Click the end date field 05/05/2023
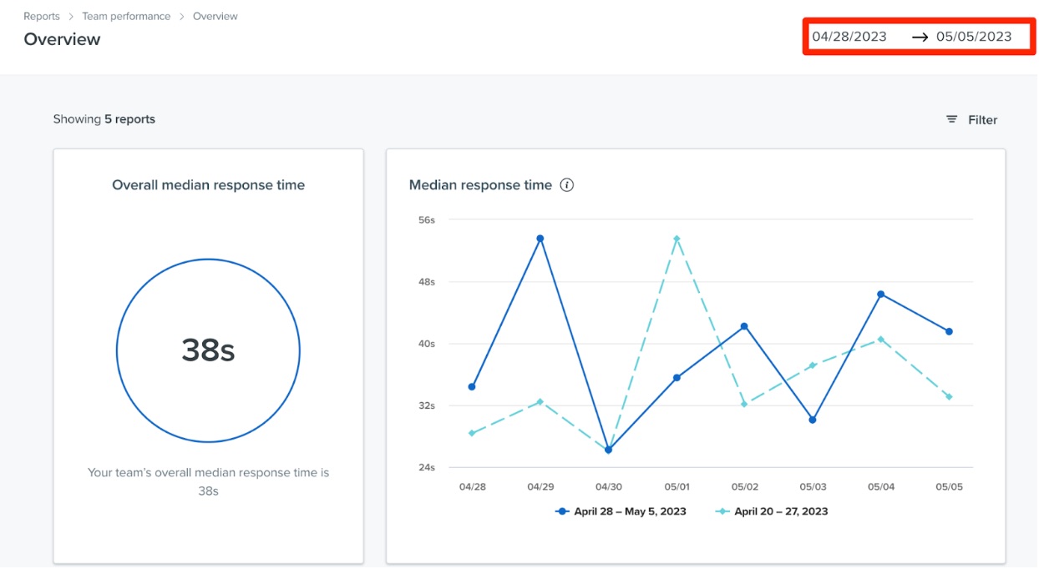This screenshot has width=1039, height=569. [974, 37]
